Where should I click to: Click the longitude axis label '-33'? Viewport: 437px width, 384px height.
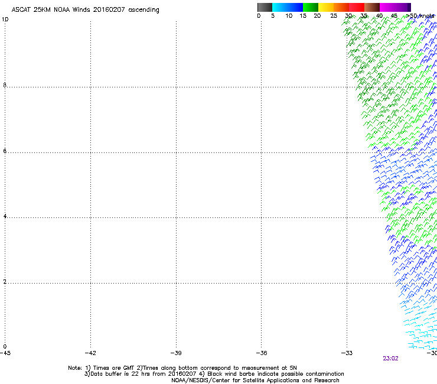(347, 353)
